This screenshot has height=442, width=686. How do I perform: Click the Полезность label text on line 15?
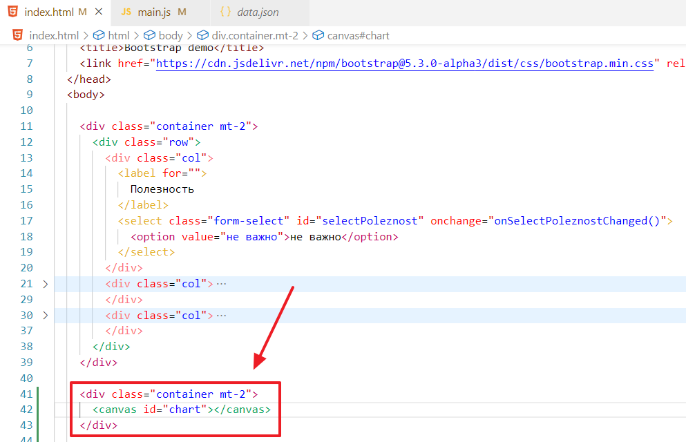pyautogui.click(x=162, y=189)
